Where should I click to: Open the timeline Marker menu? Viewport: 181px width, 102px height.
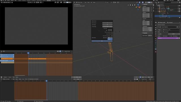point(17,77)
